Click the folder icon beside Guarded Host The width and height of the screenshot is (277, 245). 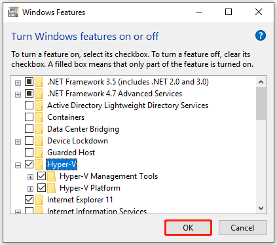pyautogui.click(x=39, y=153)
